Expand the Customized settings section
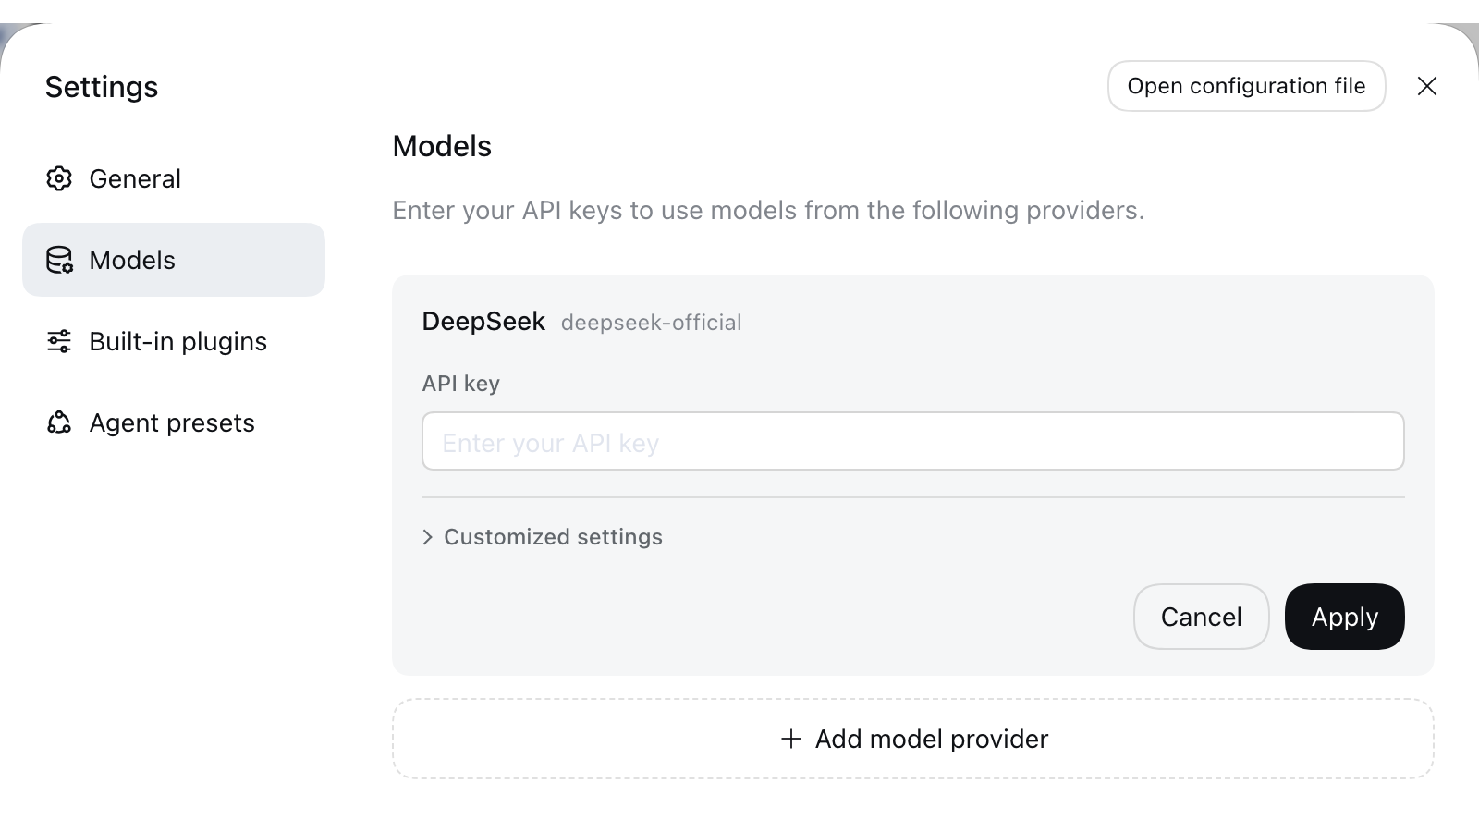The image size is (1479, 832). [543, 537]
